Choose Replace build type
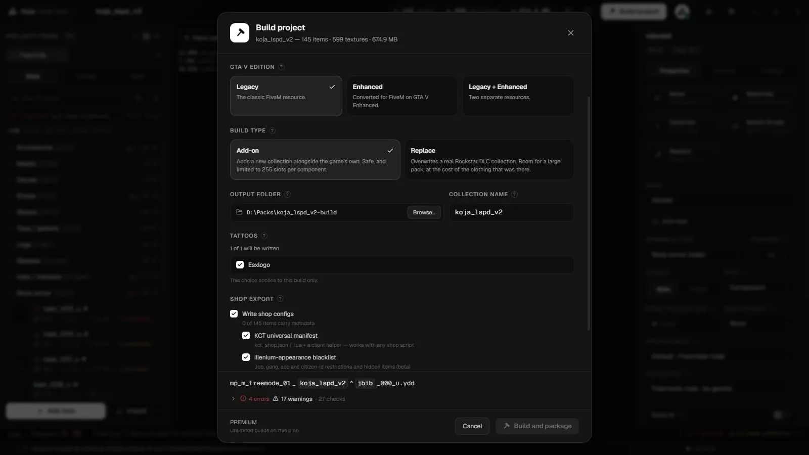Image resolution: width=809 pixels, height=455 pixels. coord(489,160)
